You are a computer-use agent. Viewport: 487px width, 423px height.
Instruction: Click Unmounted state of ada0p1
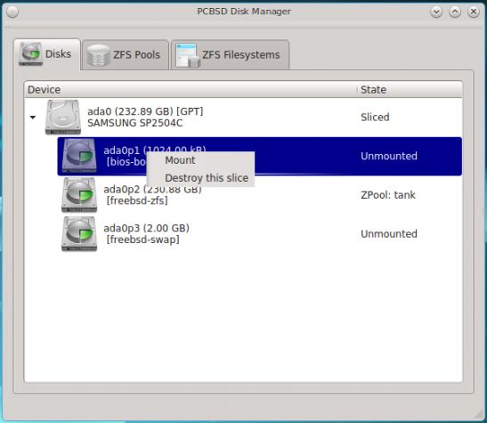click(x=389, y=156)
